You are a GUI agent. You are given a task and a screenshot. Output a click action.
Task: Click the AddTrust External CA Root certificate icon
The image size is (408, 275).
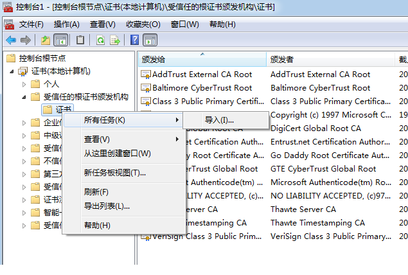pos(146,75)
